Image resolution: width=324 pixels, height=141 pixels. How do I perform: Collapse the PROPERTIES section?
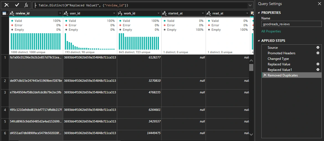(259, 12)
